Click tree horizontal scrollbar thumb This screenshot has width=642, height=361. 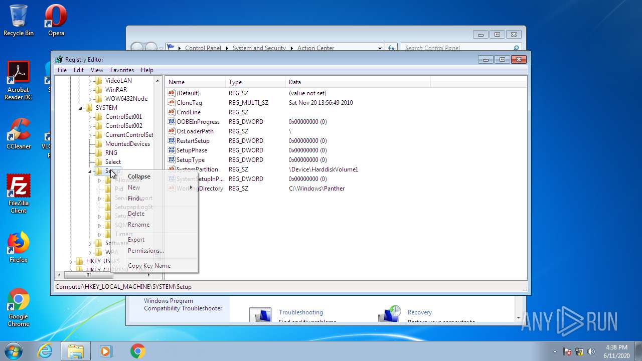coord(89,275)
